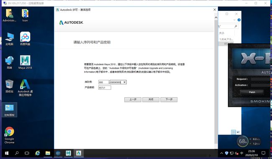The height and width of the screenshot is (159, 272).
Task: Launch the Google Chrome desktop shortcut
Action: click(9, 135)
